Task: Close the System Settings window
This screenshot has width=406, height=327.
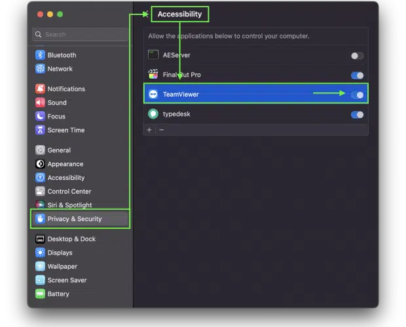Action: [x=40, y=14]
